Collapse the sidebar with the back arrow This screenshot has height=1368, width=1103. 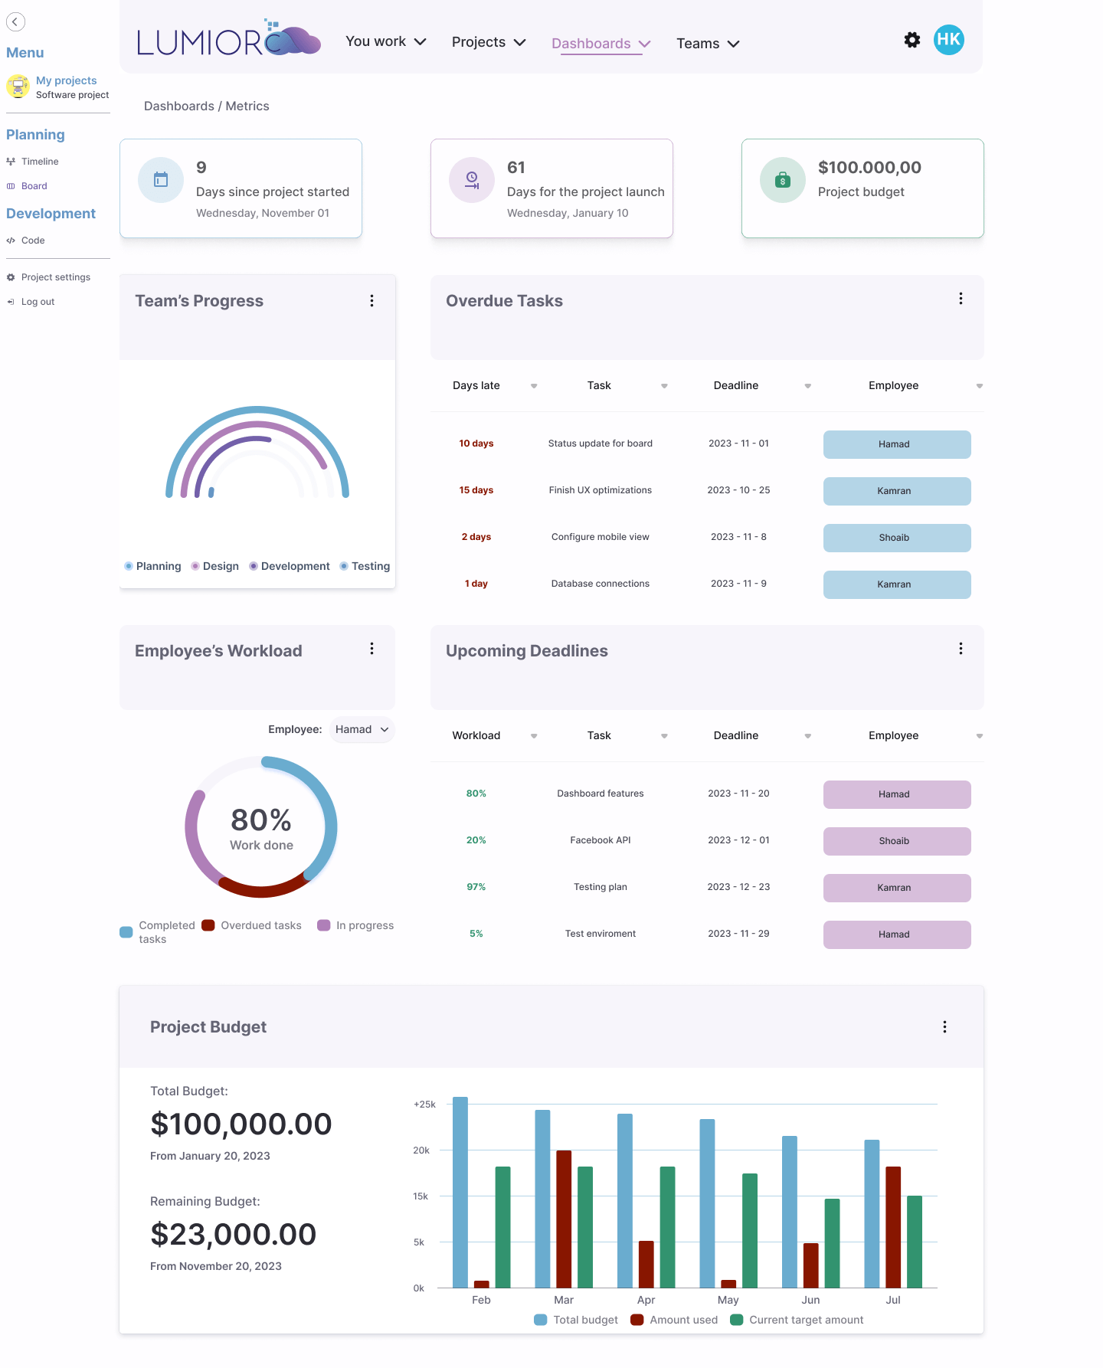(15, 22)
